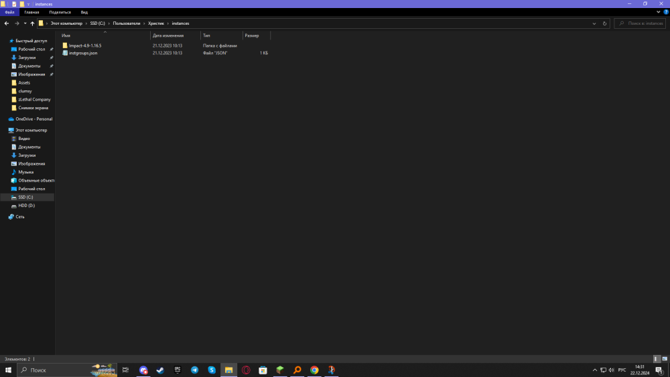
Task: Open the volume control tray icon
Action: pos(612,370)
